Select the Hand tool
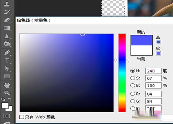The width and height of the screenshot is (173, 124). point(7,85)
